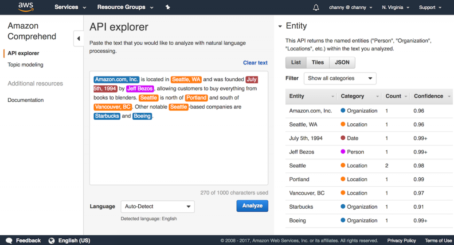
Task: Click the Amazon Comprehend sidebar title
Action: pos(31,31)
